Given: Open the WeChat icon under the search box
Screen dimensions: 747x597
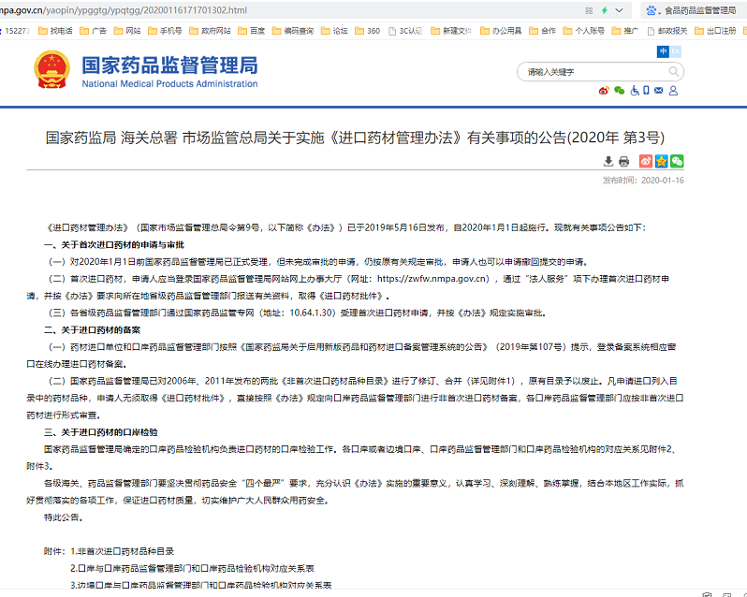Looking at the screenshot, I should 620,91.
